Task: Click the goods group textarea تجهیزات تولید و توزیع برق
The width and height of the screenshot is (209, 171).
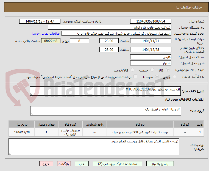Action: tap(105, 111)
